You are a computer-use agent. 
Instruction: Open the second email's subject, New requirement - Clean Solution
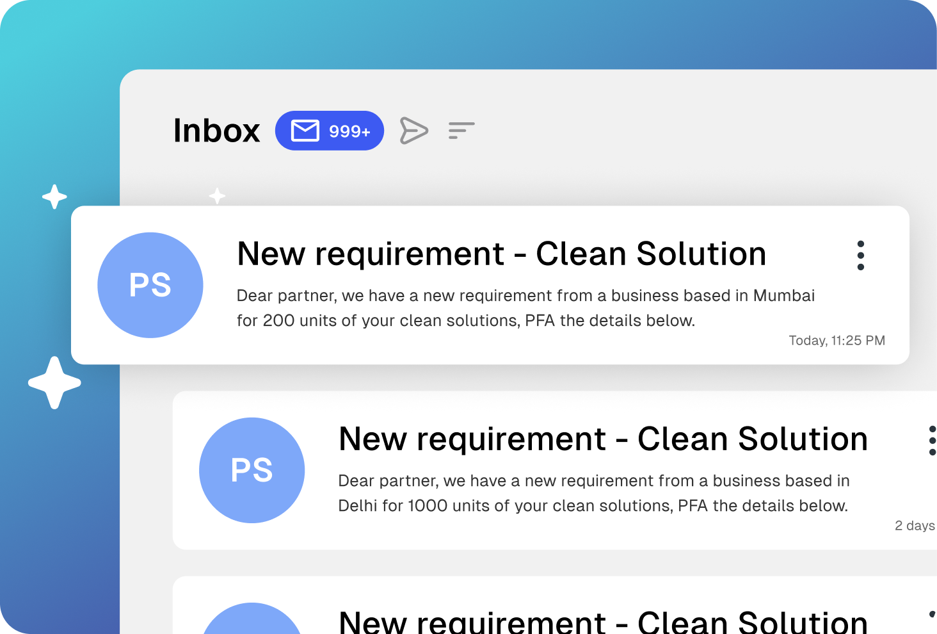(602, 439)
